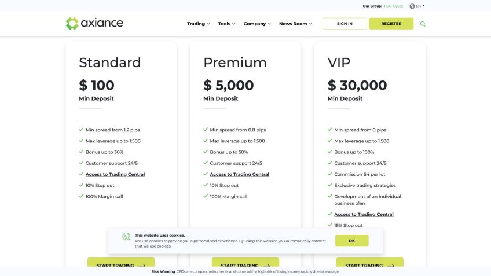Click the Axiance logo icon
The height and width of the screenshot is (276, 491).
coord(72,24)
